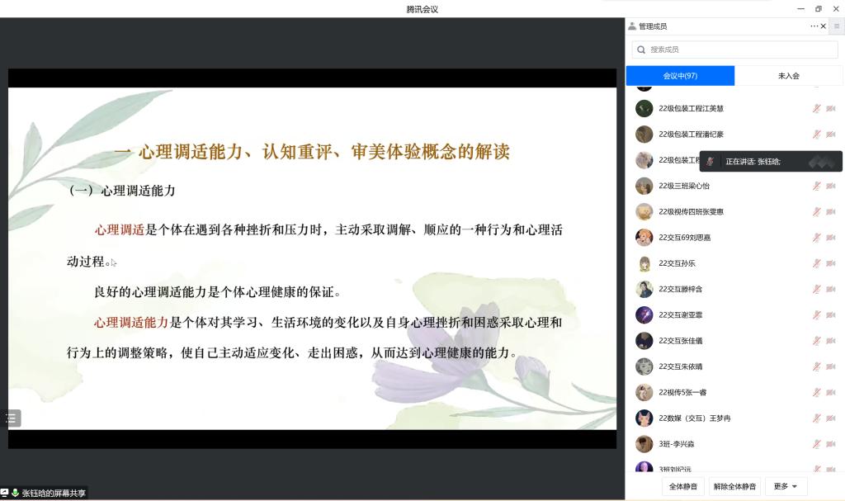Toggle microphone for 22级包装工程江美慧
The width and height of the screenshot is (845, 501).
[816, 108]
